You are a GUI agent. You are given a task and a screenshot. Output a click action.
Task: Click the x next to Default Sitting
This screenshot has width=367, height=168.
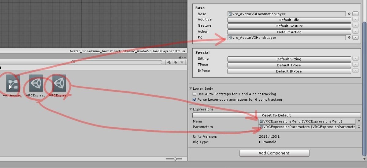(355, 59)
